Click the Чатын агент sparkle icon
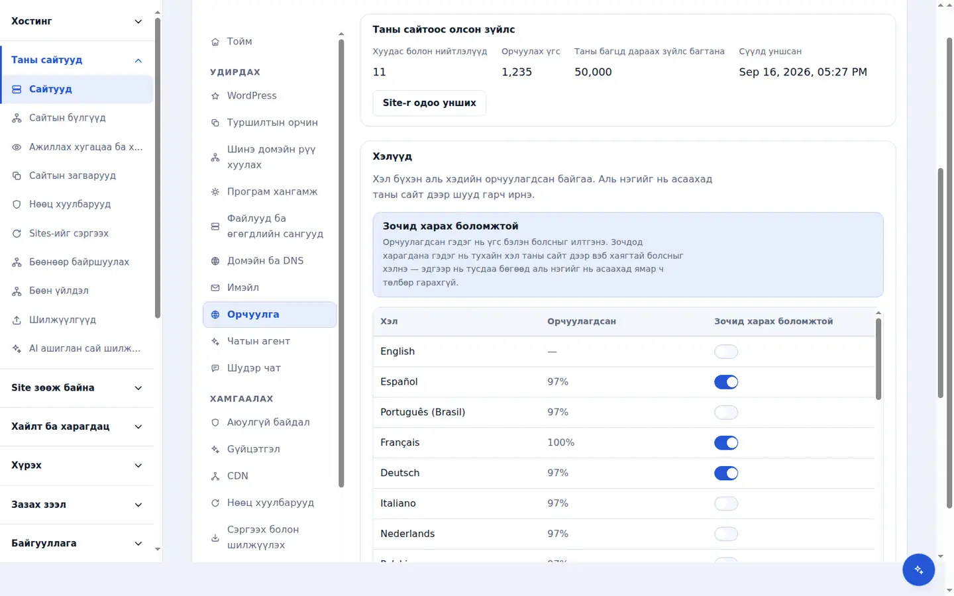Screen dimensions: 954x596 [215, 342]
